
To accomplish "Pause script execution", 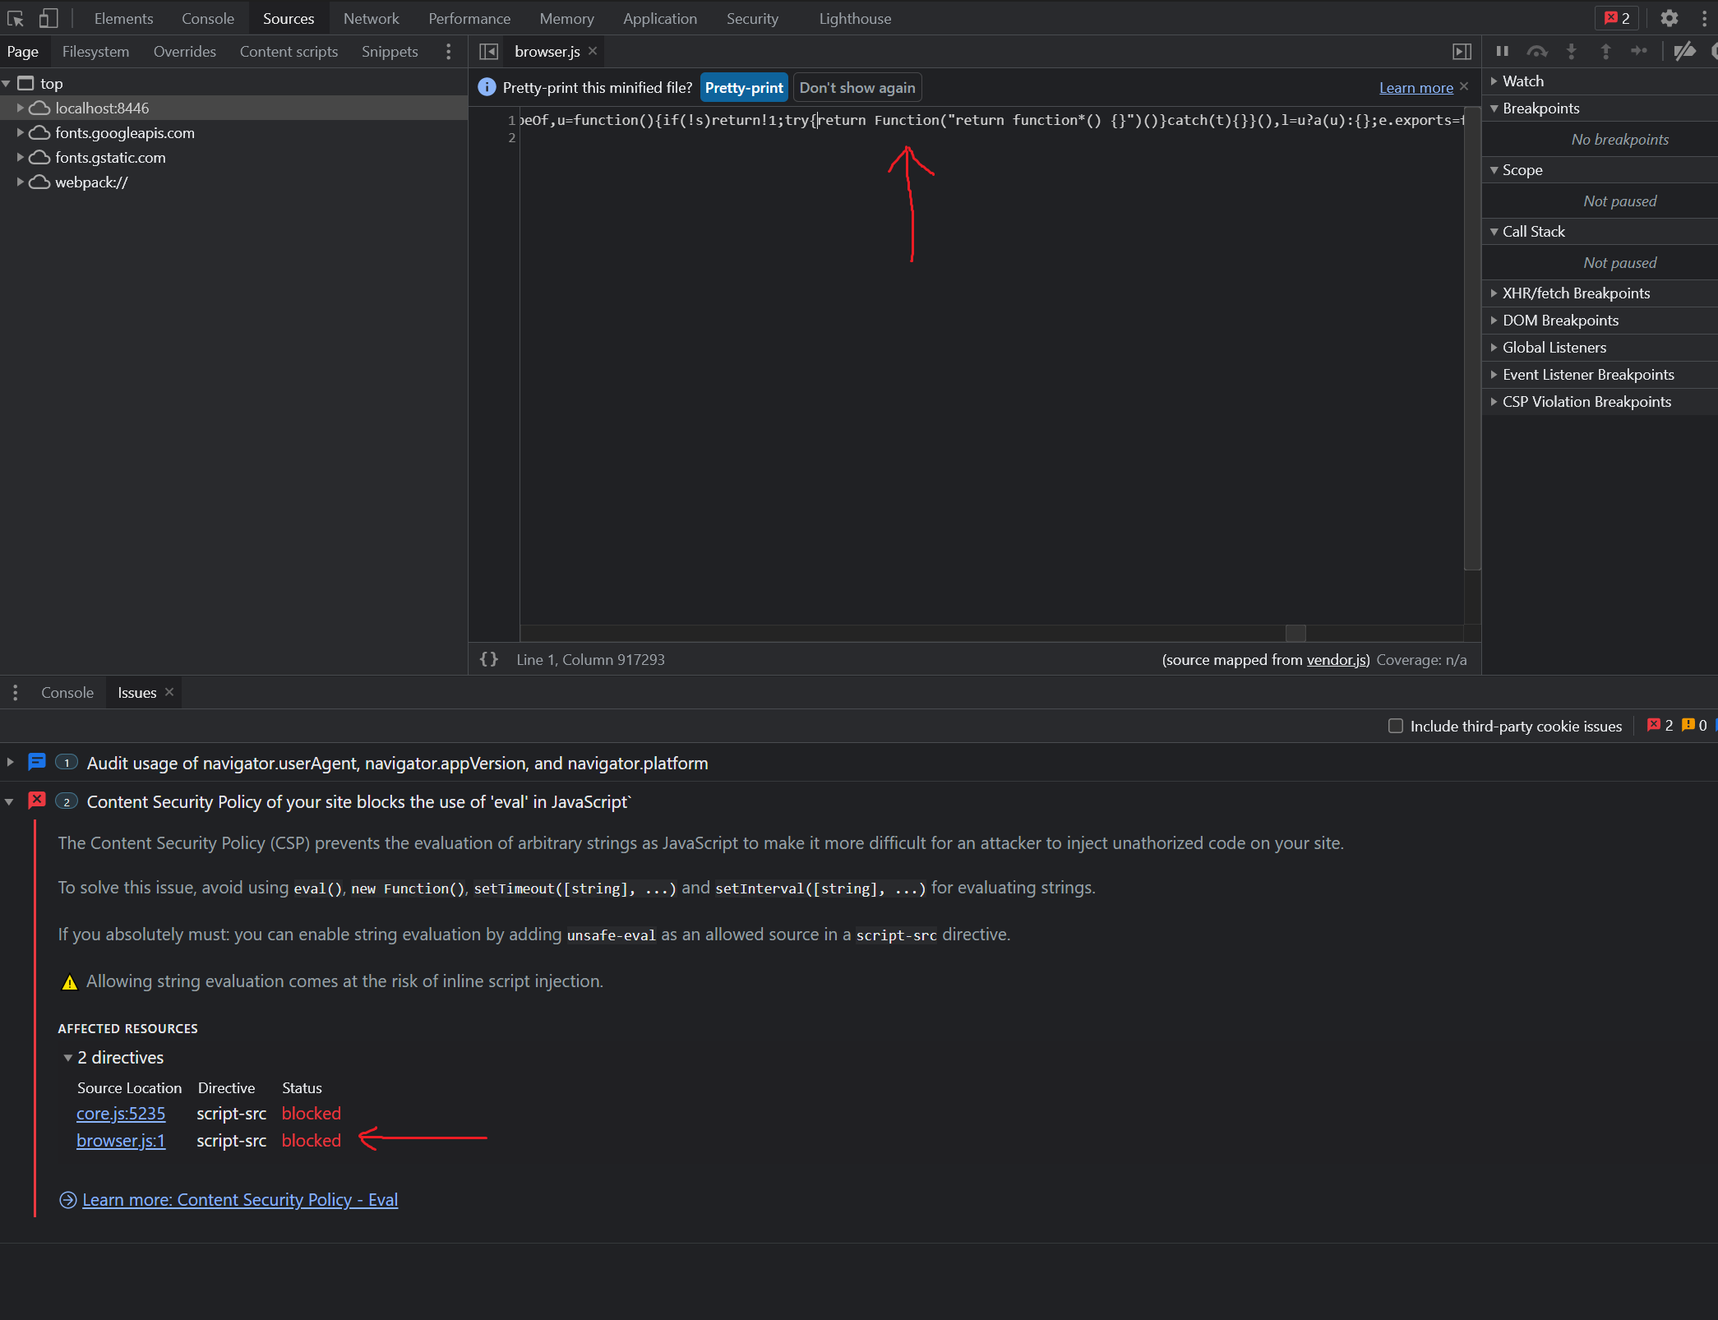I will (x=1502, y=51).
